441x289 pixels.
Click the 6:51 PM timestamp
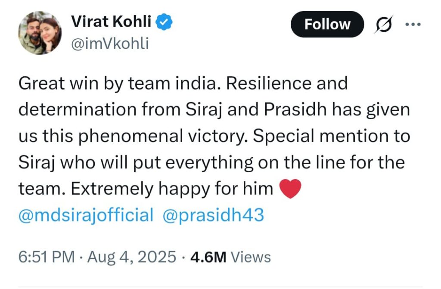tap(47, 257)
